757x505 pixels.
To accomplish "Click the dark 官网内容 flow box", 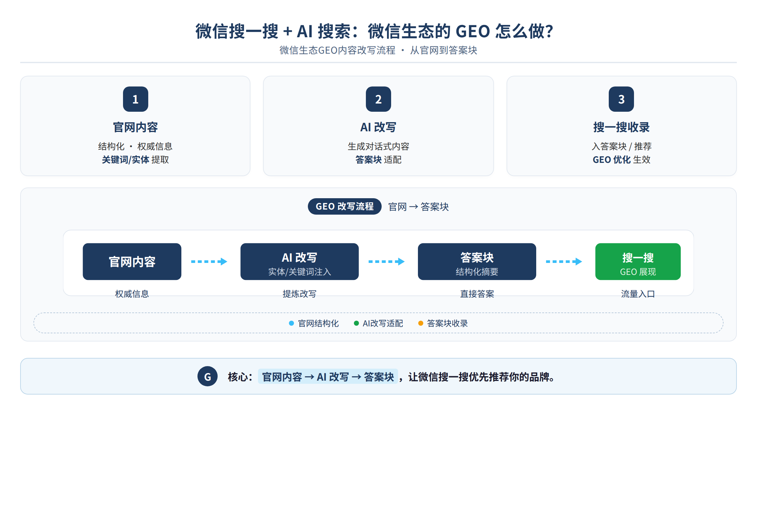I will click(132, 262).
